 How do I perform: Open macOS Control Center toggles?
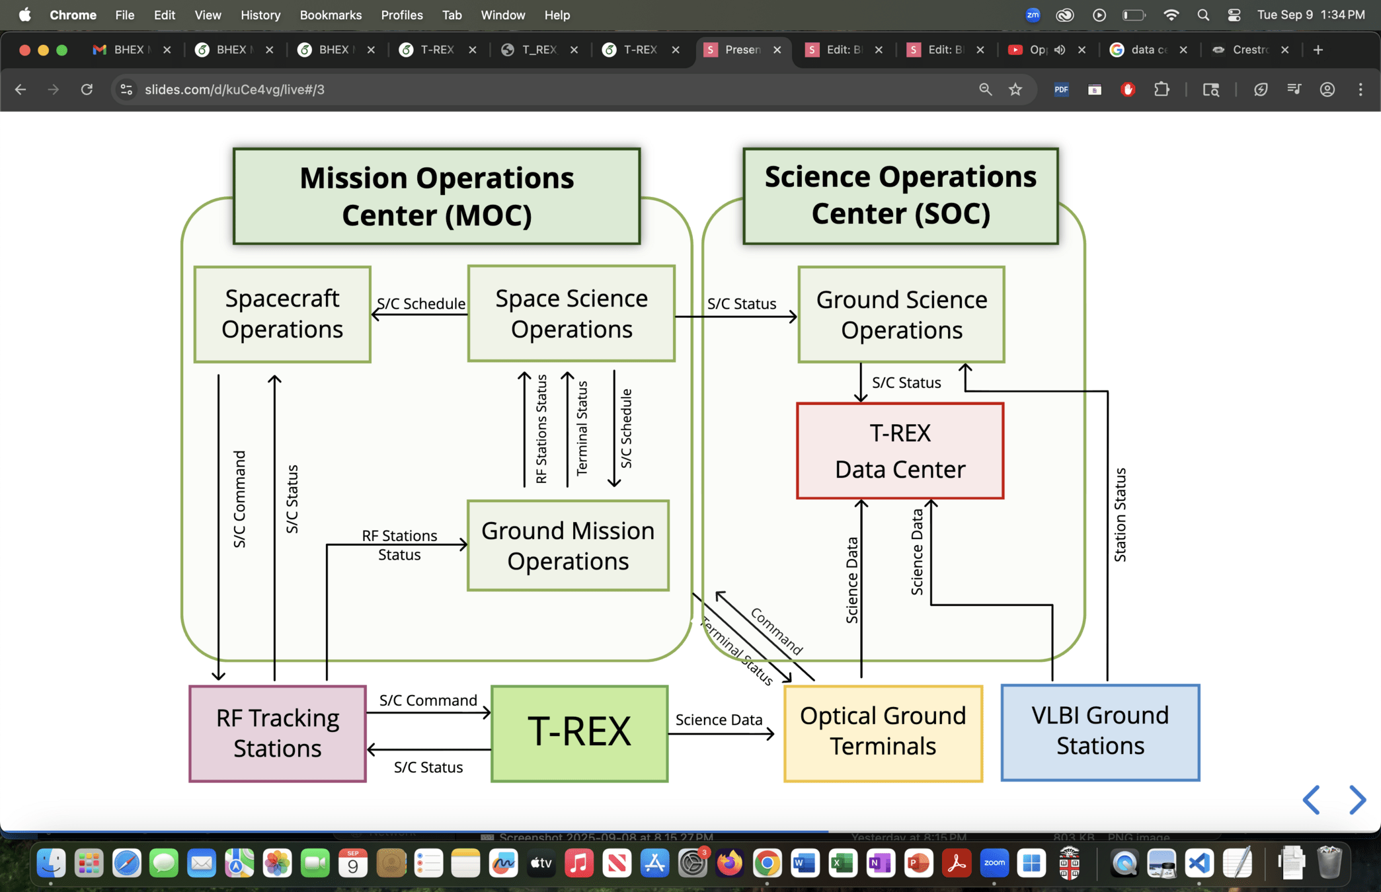click(x=1234, y=15)
